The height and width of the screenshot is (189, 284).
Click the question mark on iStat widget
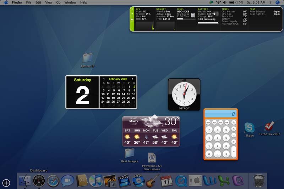point(132,14)
